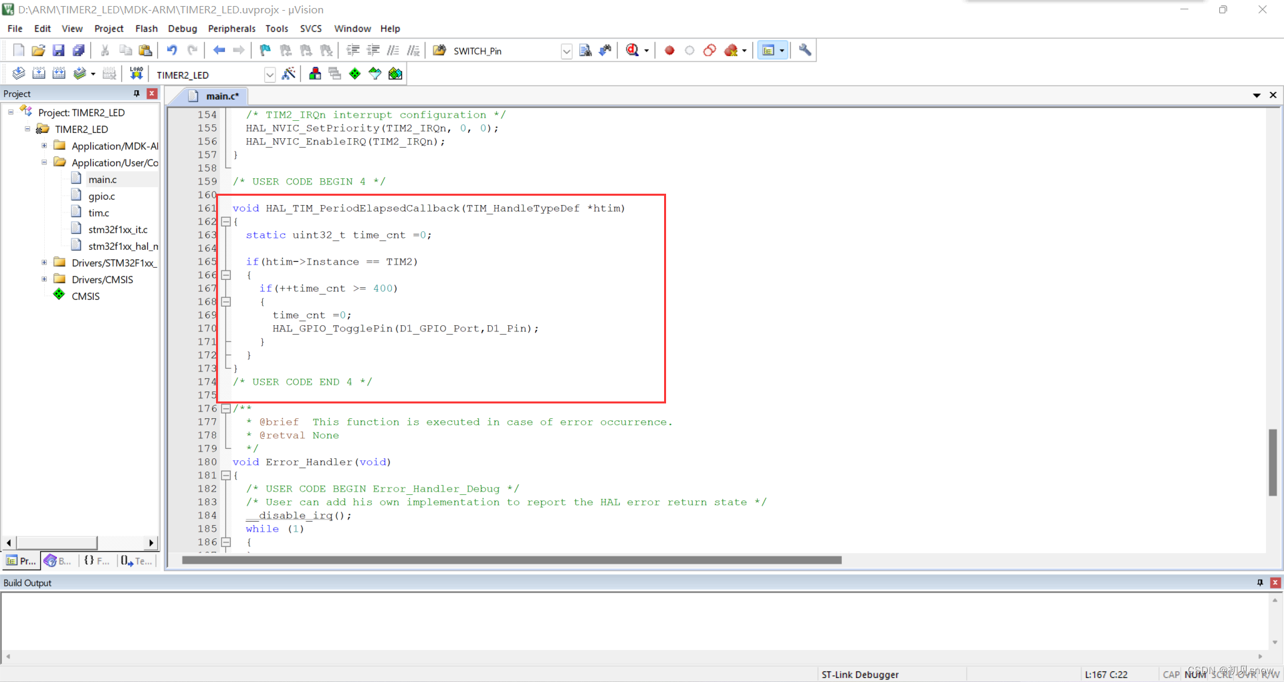Click the editor vertical scrollbar thumb

click(1273, 462)
